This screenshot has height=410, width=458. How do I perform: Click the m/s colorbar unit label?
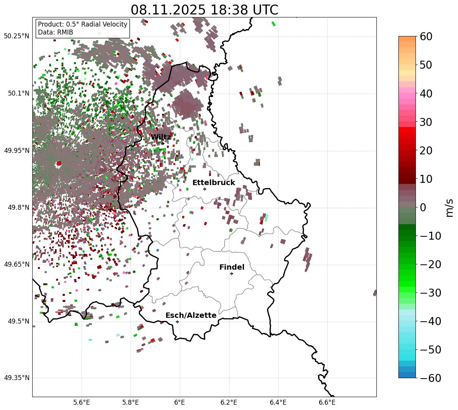(450, 207)
